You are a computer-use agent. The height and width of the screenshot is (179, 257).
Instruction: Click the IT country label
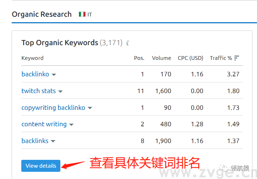click(90, 15)
